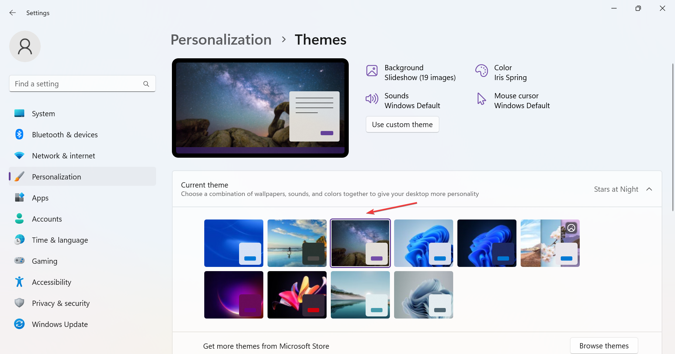Click the Accessibility figure icon

[x=19, y=282]
